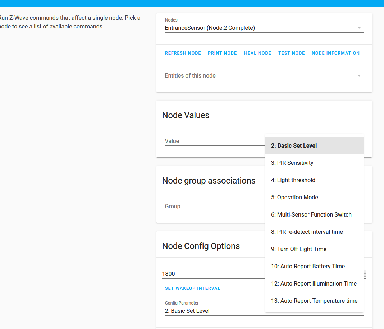Choose 13: Auto Report Temperature time
This screenshot has width=384, height=329.
[x=314, y=301]
